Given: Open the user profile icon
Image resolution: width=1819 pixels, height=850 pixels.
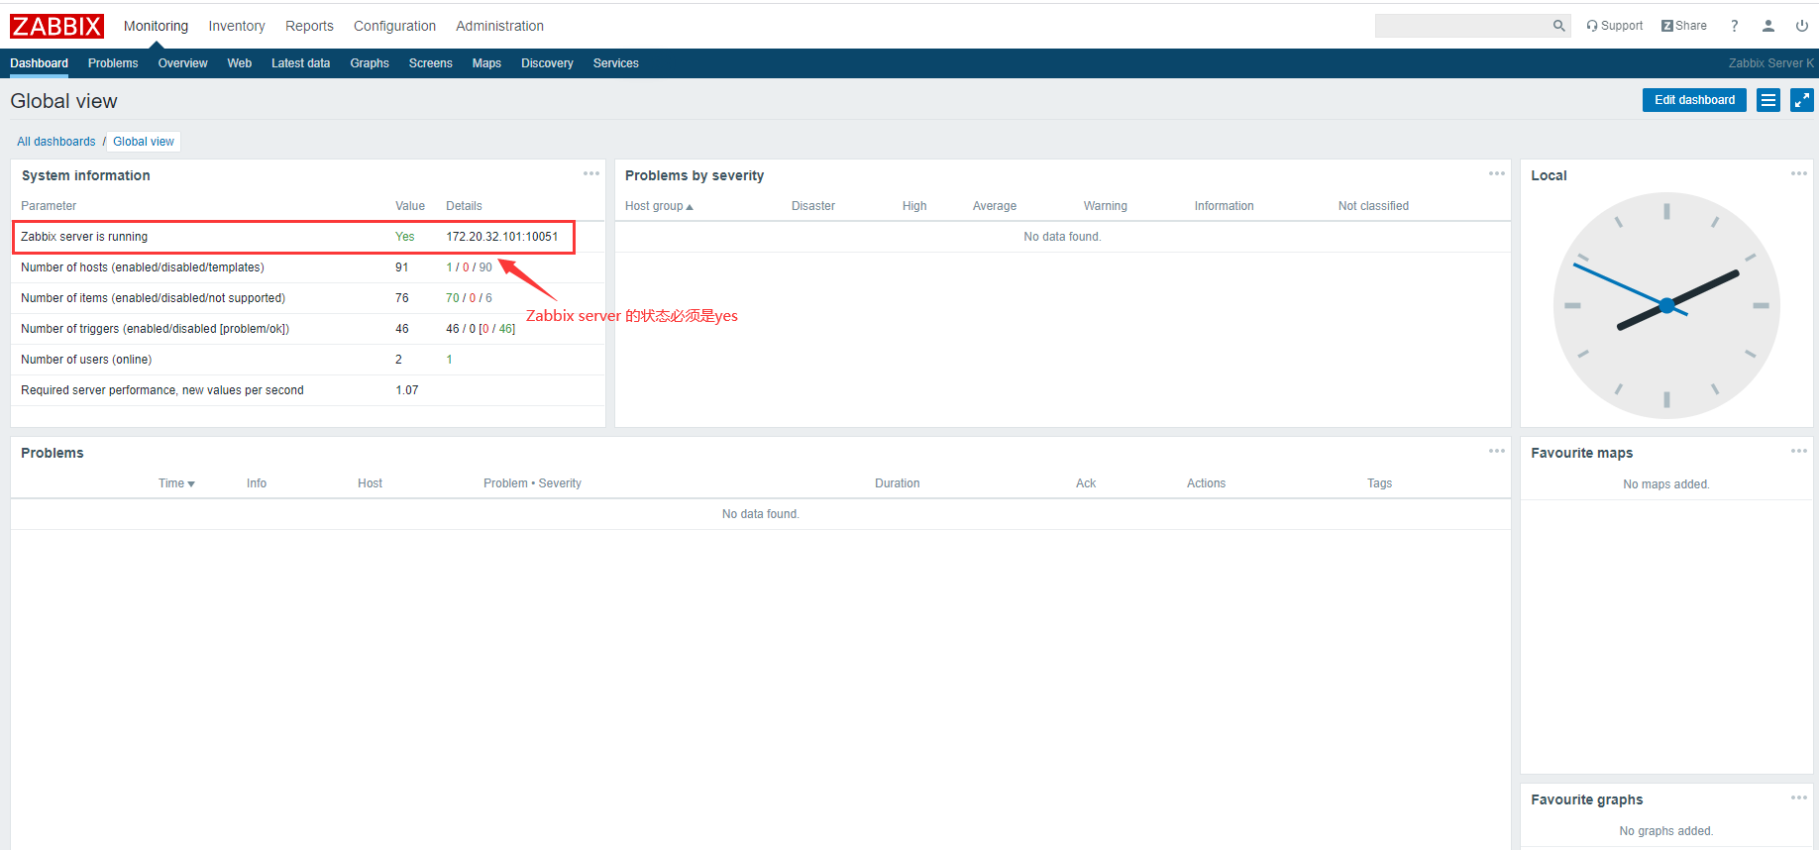Looking at the screenshot, I should pos(1768,26).
